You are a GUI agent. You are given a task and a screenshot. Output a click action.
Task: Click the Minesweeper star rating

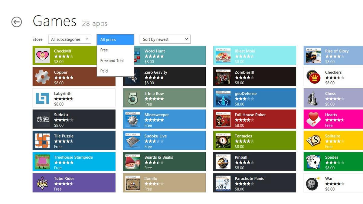[154, 120]
